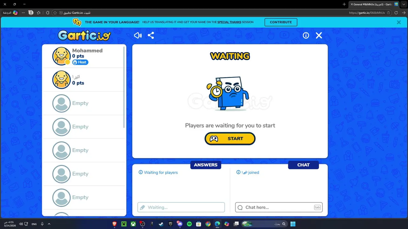Select the first Empty player slot
Screen dimensions: 408x229
pyautogui.click(x=84, y=103)
